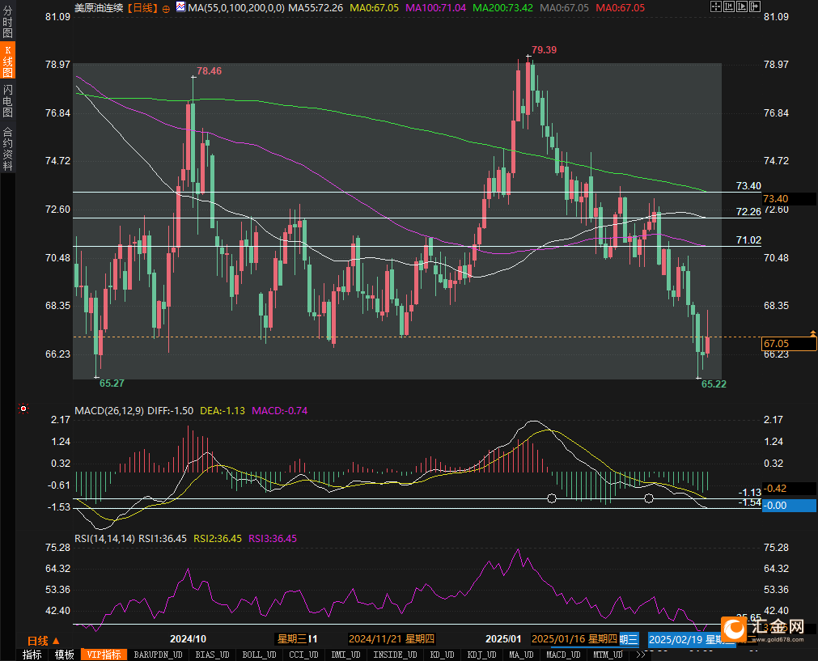Click the 美原油连续 contract title
This screenshot has height=661, width=818.
(100, 8)
